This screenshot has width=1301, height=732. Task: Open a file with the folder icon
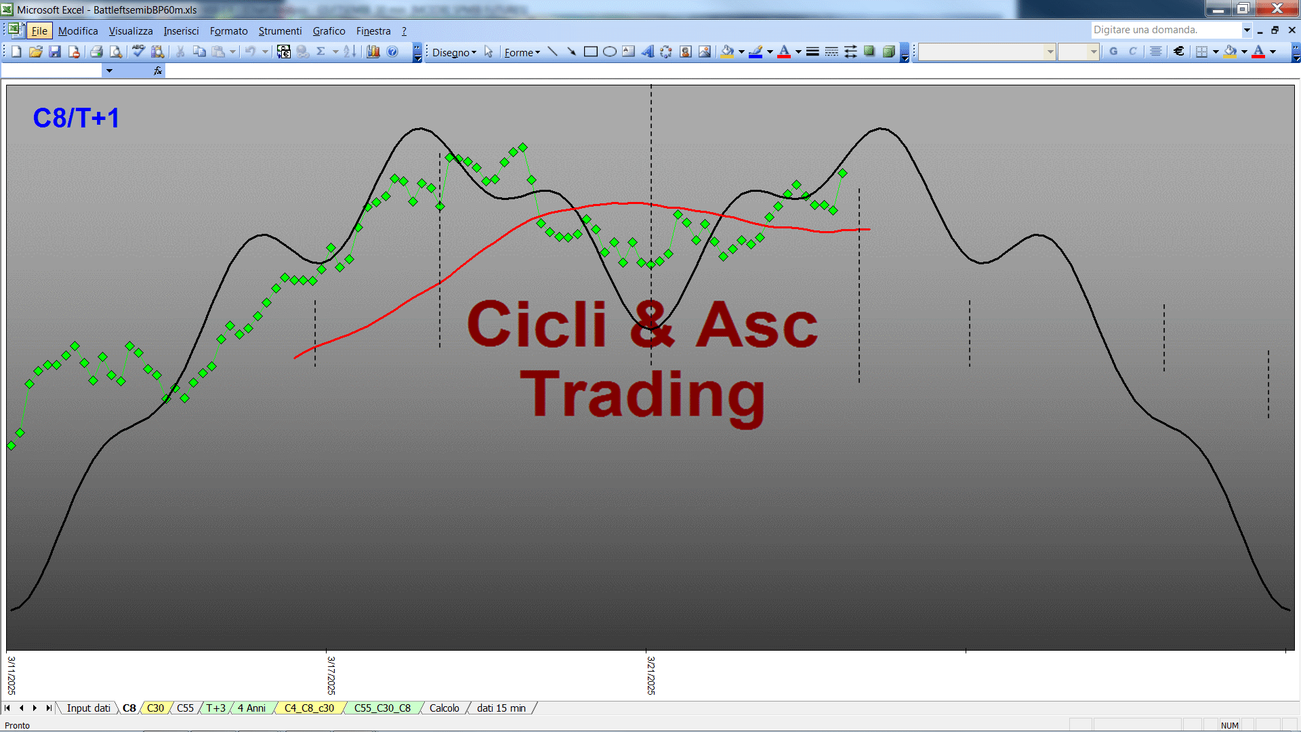point(36,52)
